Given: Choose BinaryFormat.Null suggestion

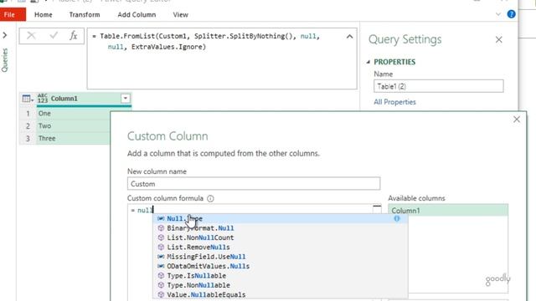Looking at the screenshot, I should [x=280, y=228].
